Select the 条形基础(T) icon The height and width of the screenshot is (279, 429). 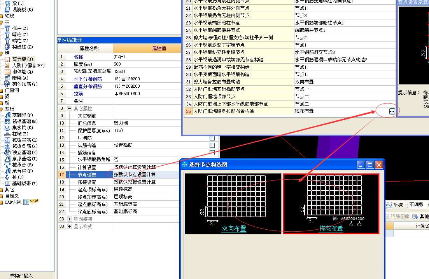[x=7, y=159]
